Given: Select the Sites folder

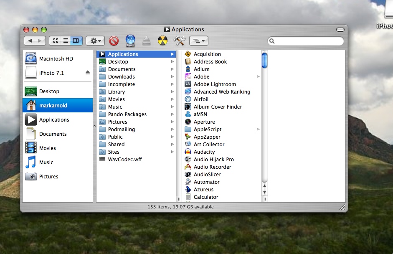Looking at the screenshot, I should pos(136,152).
